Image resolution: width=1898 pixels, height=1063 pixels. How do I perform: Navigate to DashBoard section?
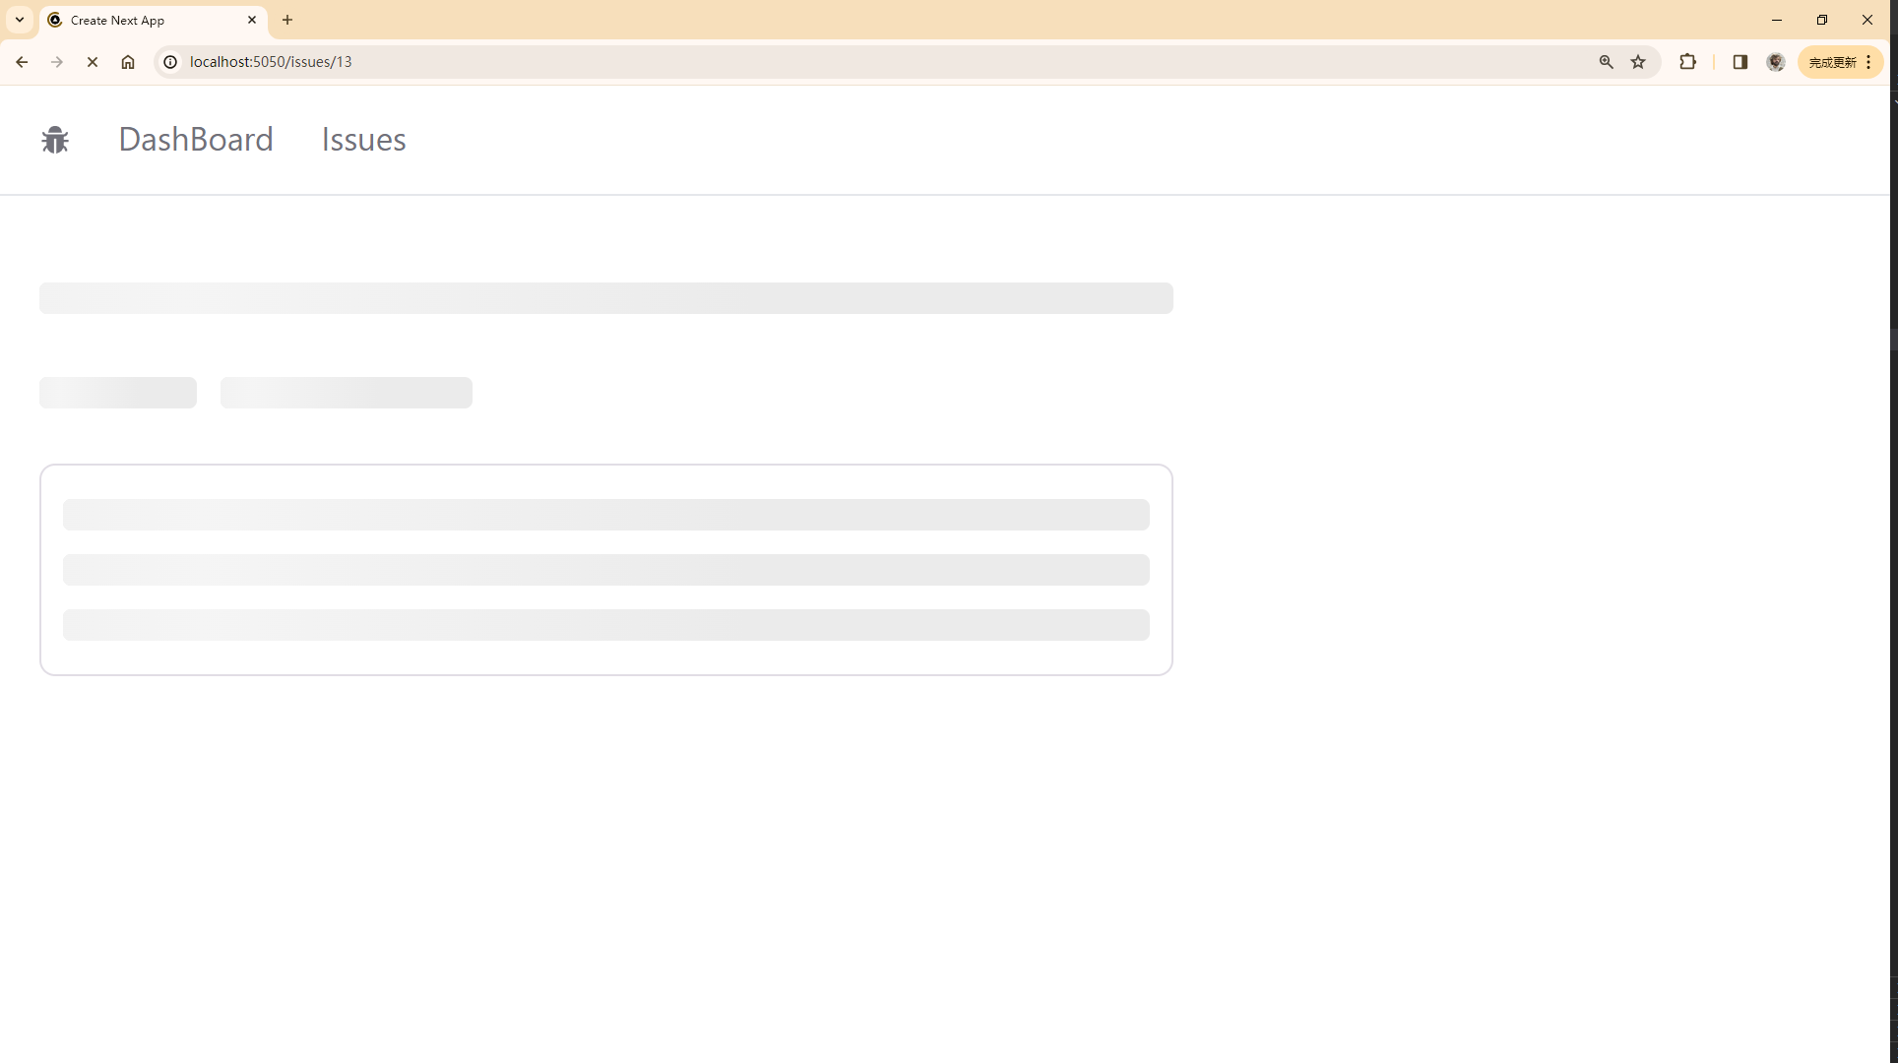(x=196, y=140)
